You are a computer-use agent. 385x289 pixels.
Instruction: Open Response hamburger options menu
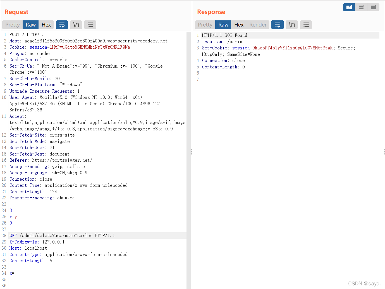pyautogui.click(x=306, y=25)
